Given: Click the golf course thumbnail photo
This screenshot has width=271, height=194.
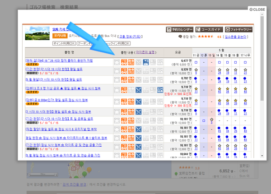Looking at the screenshot, I should (x=37, y=33).
